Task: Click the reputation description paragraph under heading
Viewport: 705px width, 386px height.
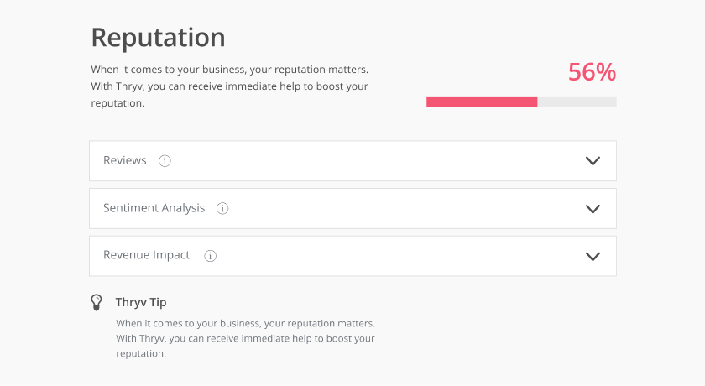Action: coord(230,86)
